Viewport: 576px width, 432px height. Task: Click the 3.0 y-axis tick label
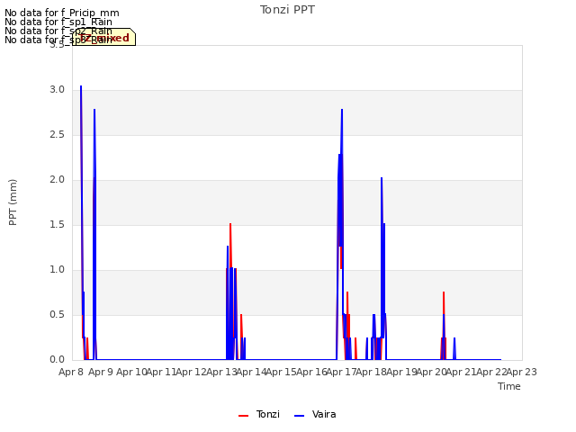tap(57, 90)
